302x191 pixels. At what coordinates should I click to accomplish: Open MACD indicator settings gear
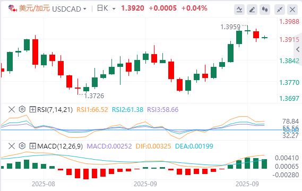22,146
